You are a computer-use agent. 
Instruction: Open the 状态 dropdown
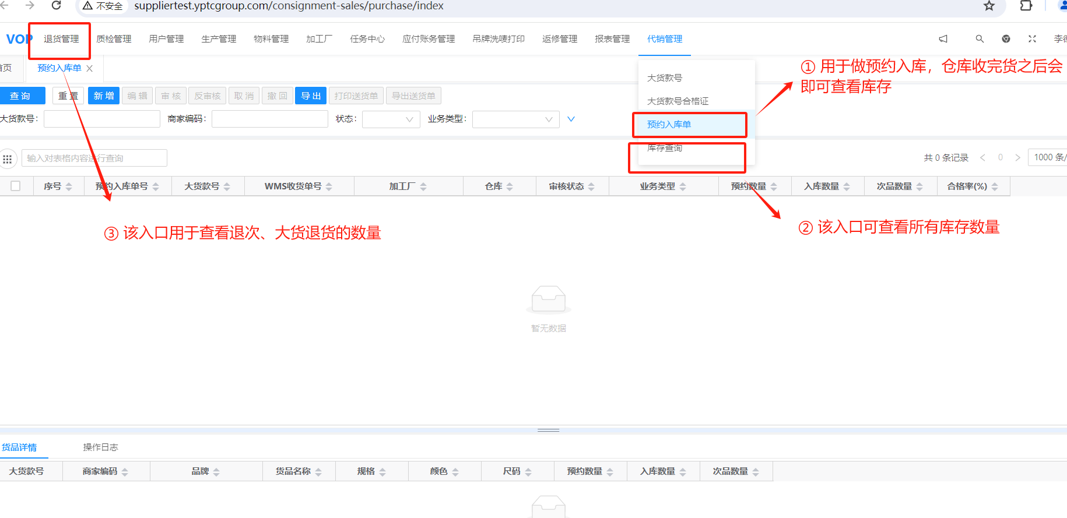(x=391, y=119)
